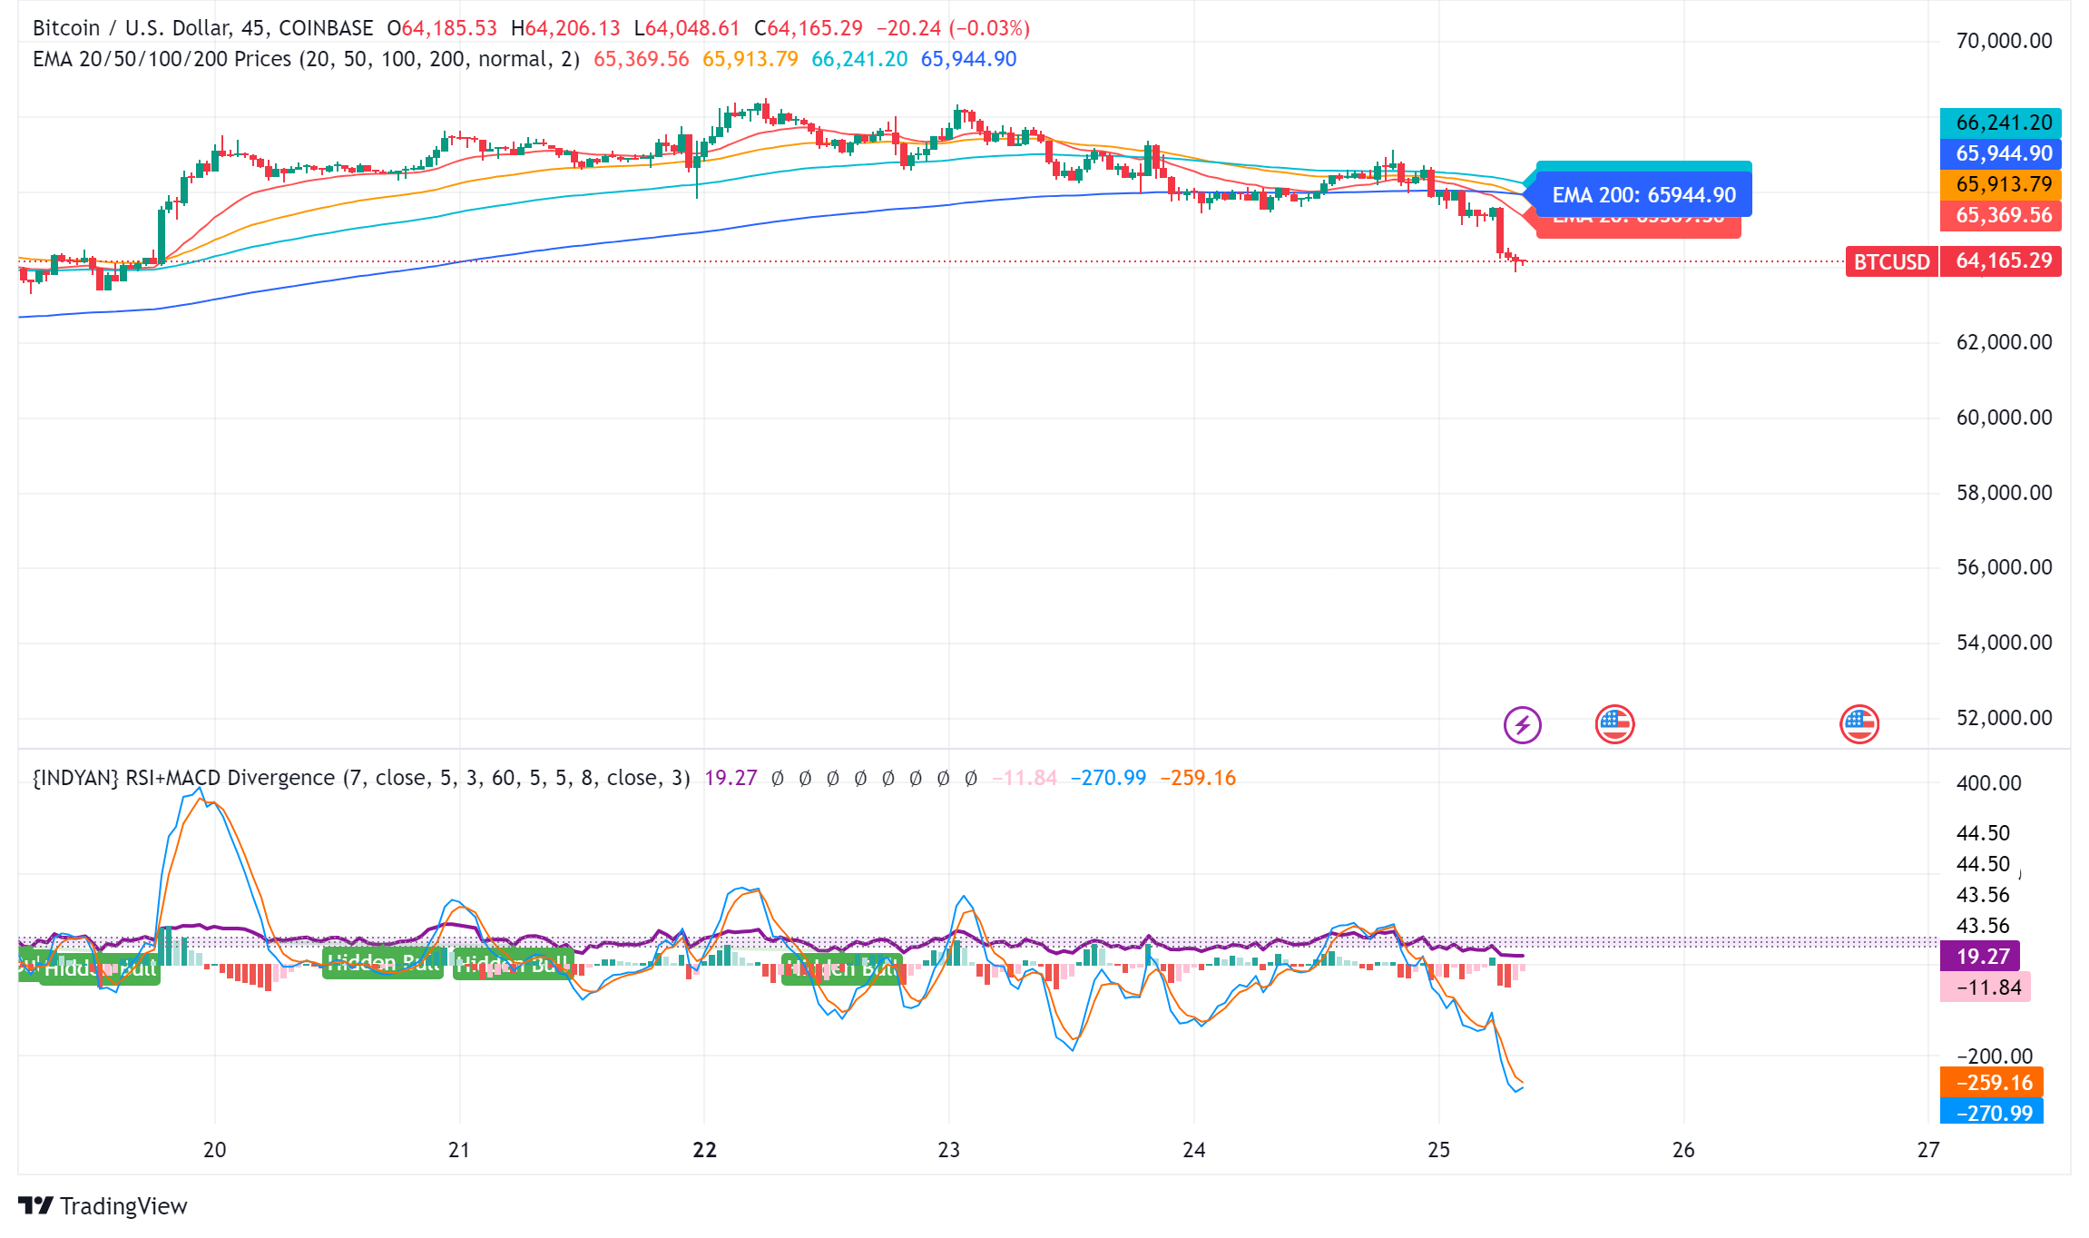Click the orange -259.16 MACD signal tag
2089x1238 pixels.
(1994, 1082)
